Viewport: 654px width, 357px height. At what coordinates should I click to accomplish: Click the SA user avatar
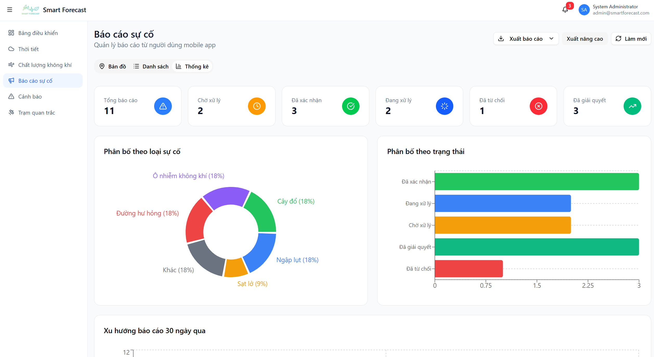(584, 10)
